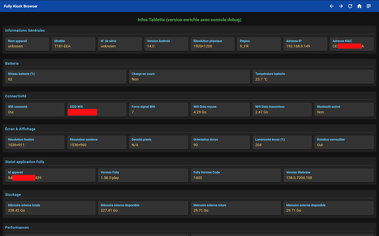Click the Statut application Fully header
The height and width of the screenshot is (236, 379).
(25, 162)
